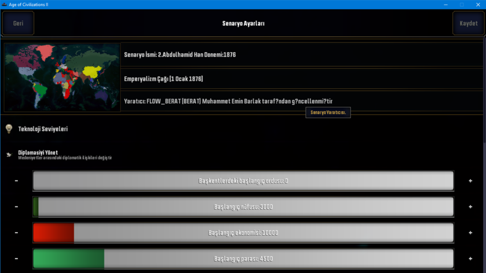The width and height of the screenshot is (486, 273).
Task: Increase Başlangıç ekonomisi with the plus button
Action: [470, 233]
